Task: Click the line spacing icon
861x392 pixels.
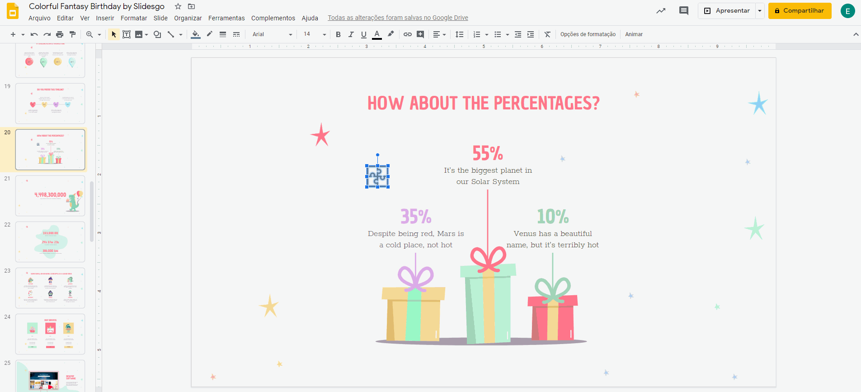Action: pos(460,34)
